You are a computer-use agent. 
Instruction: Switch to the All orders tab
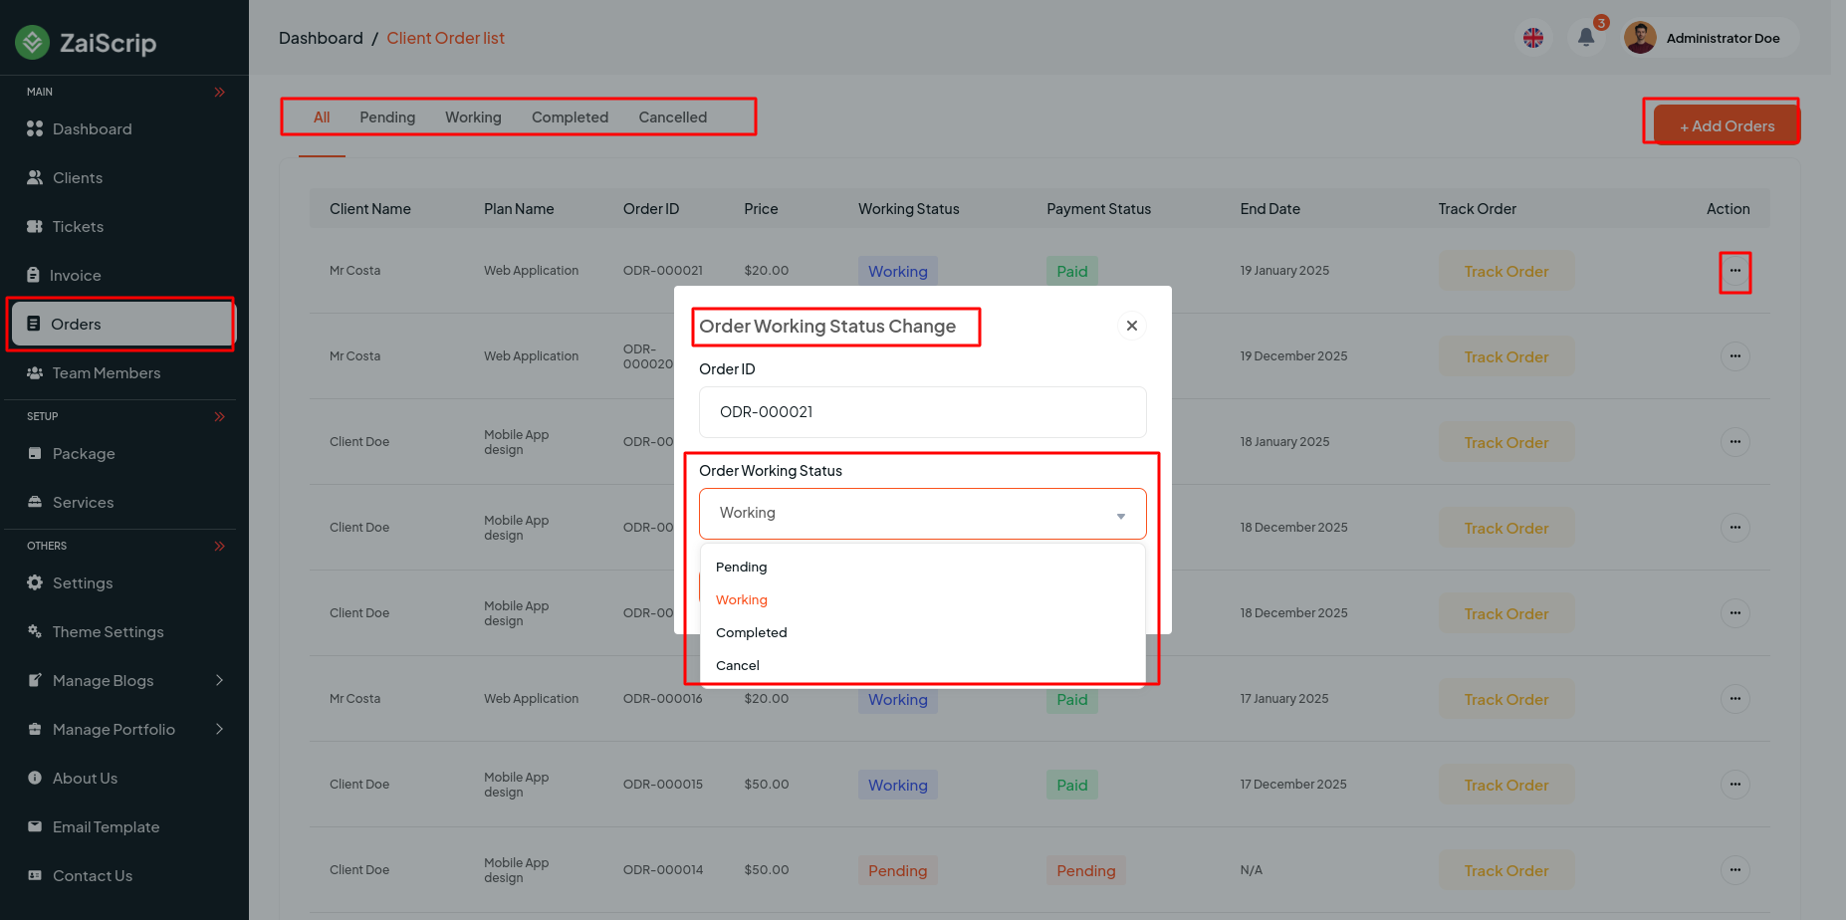click(x=322, y=117)
